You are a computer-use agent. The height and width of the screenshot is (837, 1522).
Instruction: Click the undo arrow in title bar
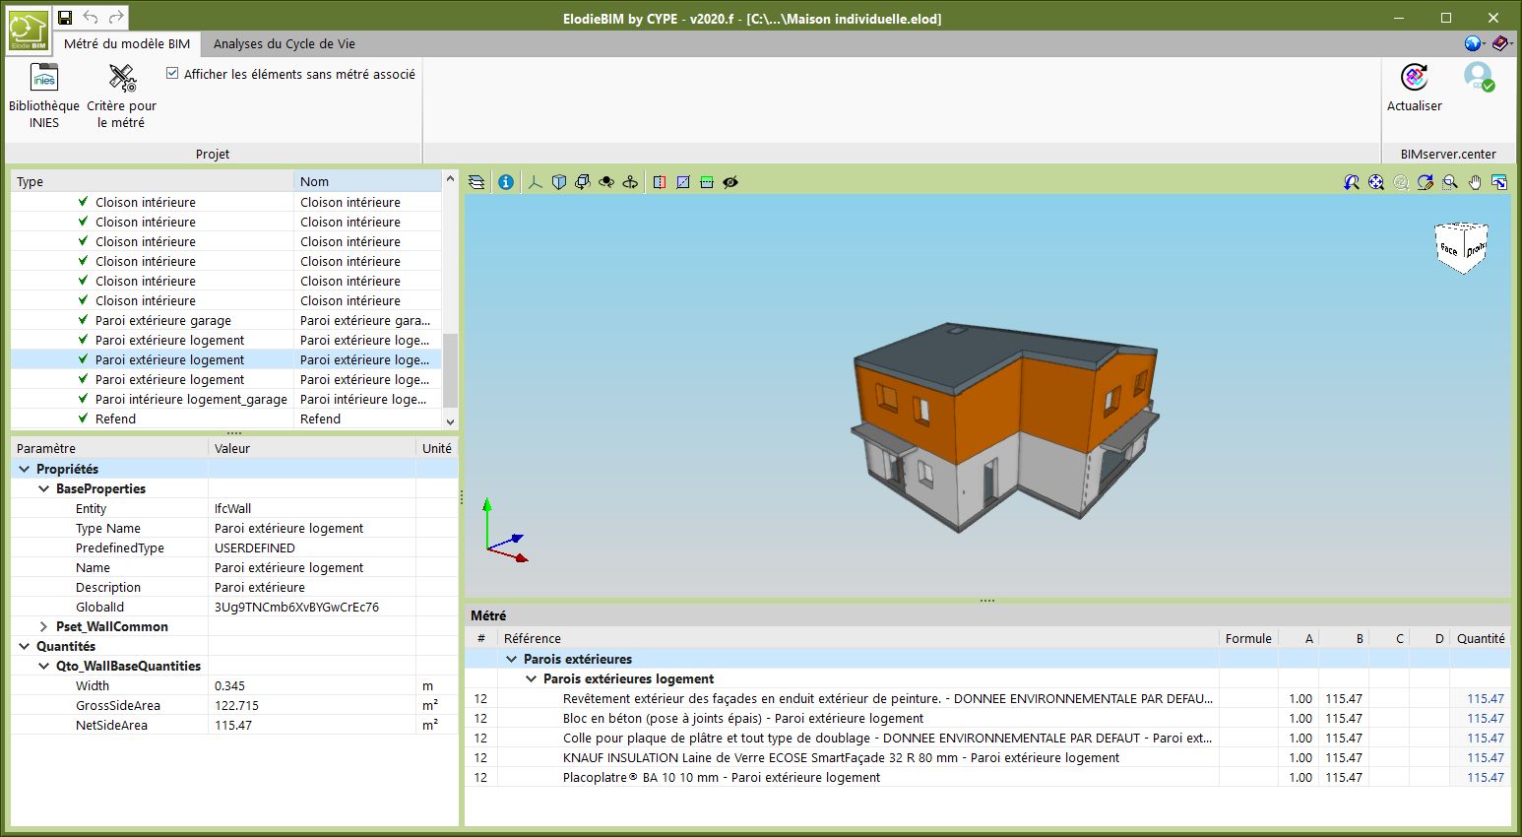coord(91,18)
